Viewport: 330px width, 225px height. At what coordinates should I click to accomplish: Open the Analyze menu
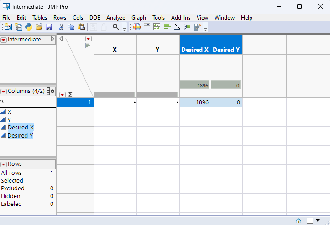coord(116,18)
